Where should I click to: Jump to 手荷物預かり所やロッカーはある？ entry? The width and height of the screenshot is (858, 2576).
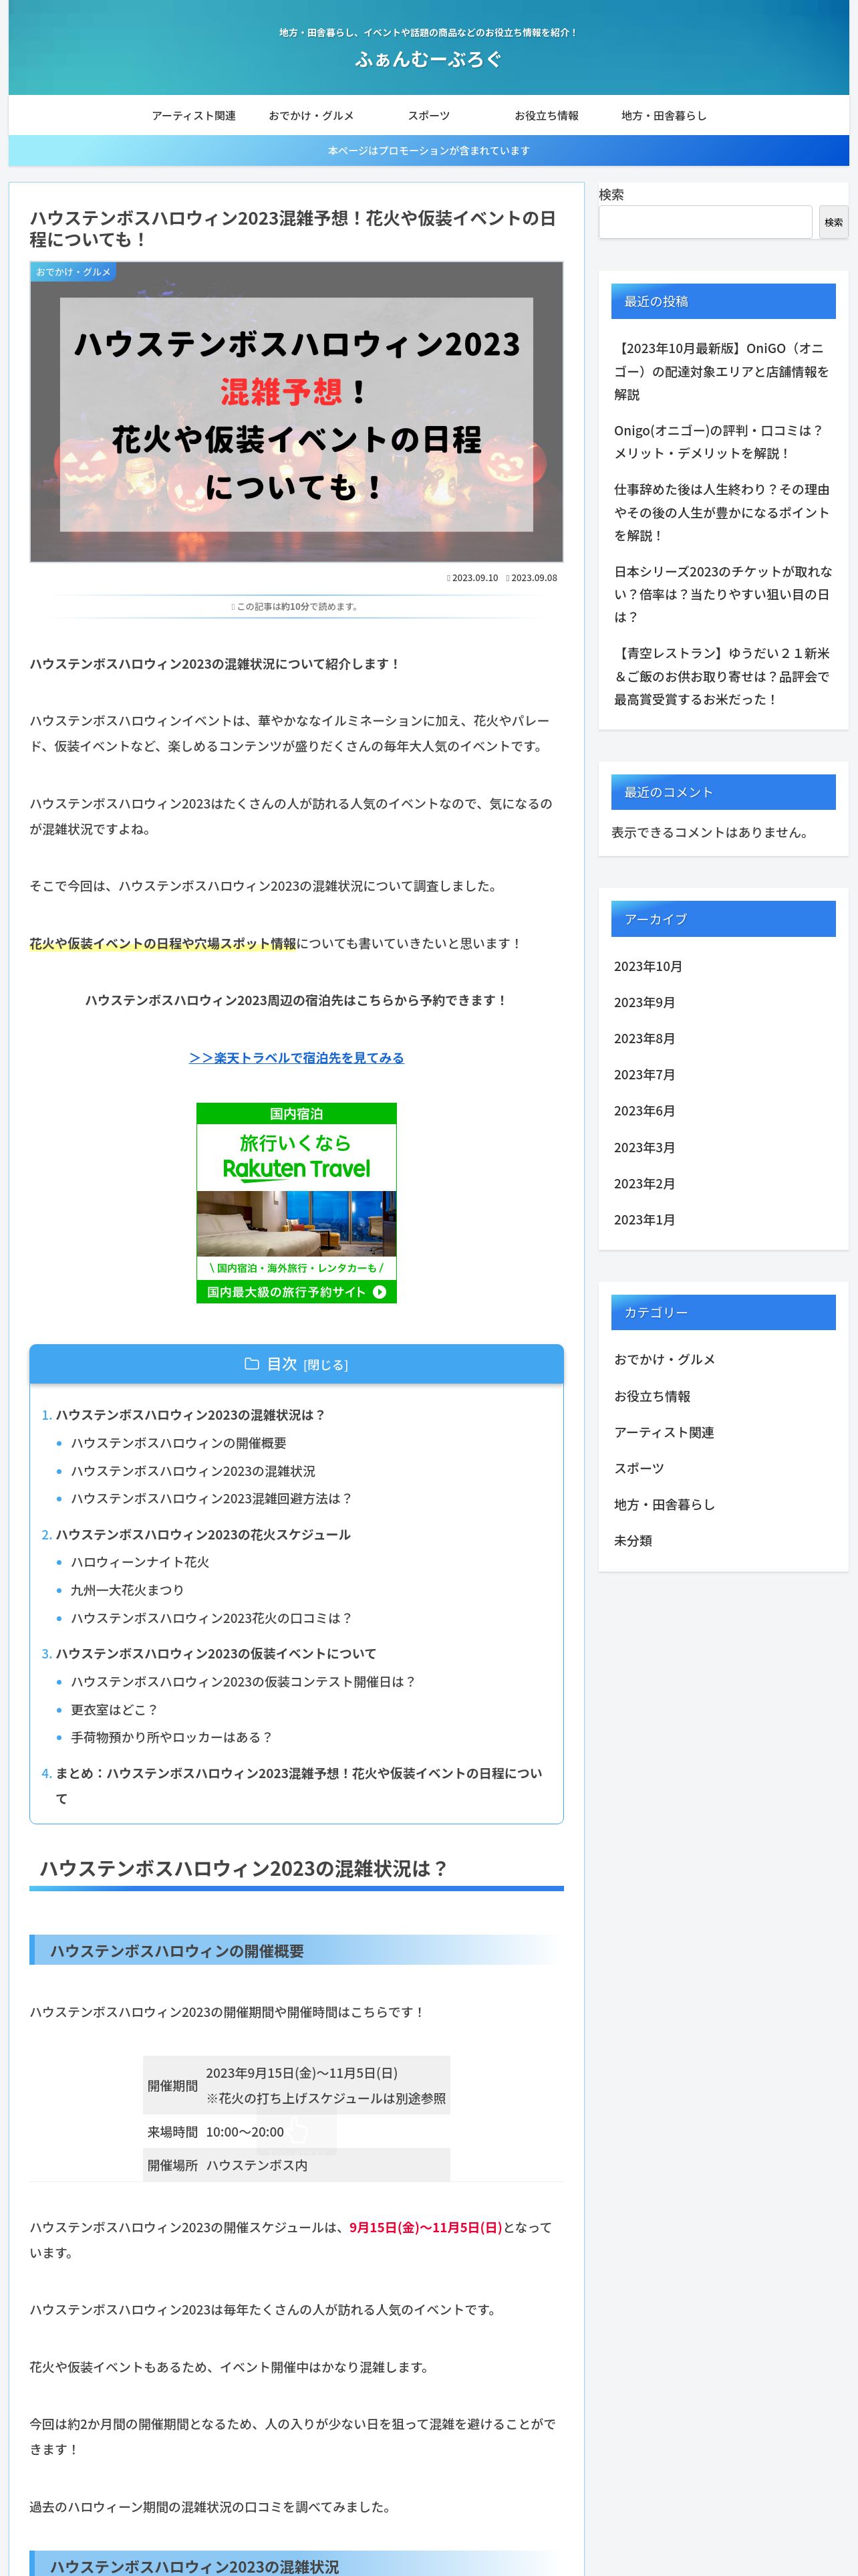coord(172,1737)
